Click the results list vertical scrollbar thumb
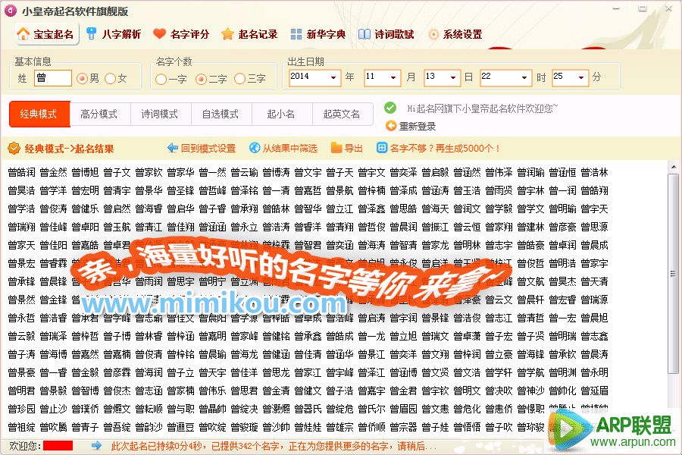 click(674, 274)
